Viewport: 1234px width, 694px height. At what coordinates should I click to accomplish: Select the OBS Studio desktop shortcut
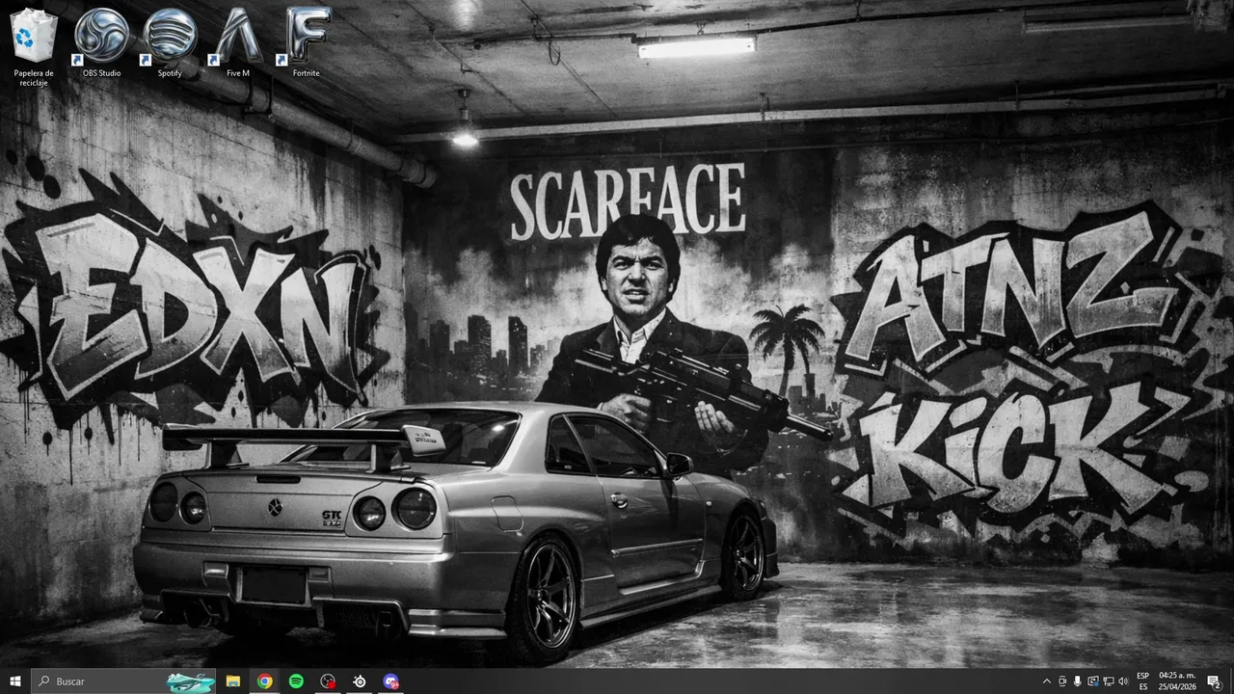(x=101, y=42)
